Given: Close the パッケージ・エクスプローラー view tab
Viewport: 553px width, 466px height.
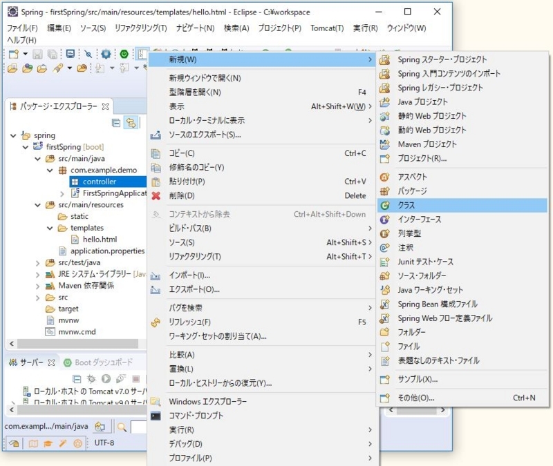Looking at the screenshot, I should tap(105, 107).
